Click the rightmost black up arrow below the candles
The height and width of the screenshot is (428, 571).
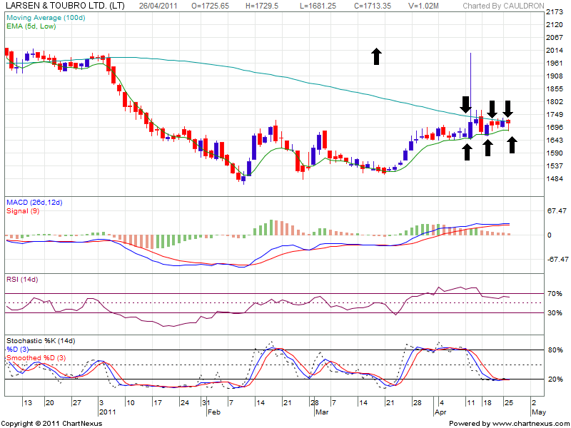[x=512, y=145]
